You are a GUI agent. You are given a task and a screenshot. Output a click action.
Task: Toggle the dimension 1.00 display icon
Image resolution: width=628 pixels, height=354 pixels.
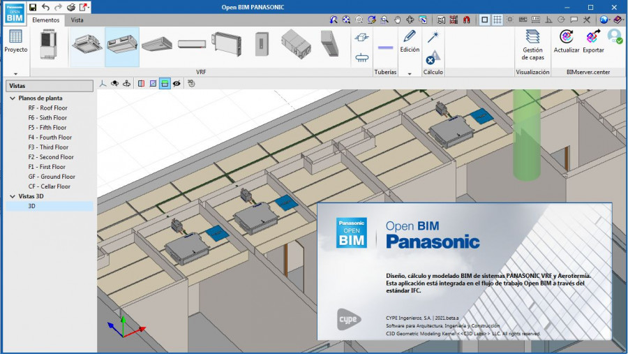(x=535, y=20)
